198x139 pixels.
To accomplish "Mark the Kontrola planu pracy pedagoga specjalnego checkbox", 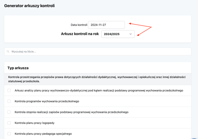I will tap(9, 134).
